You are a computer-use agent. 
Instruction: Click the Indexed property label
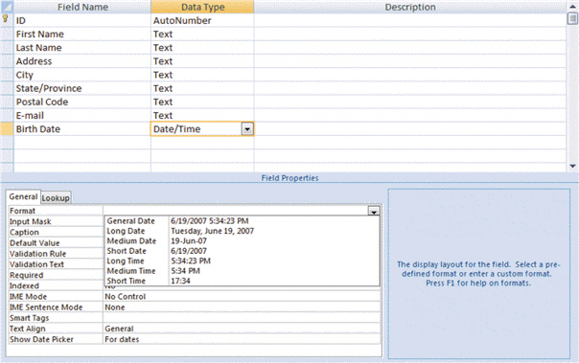click(24, 286)
